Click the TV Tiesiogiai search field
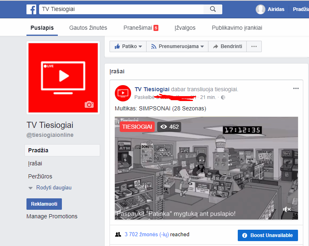The image size is (309, 246). click(x=121, y=9)
